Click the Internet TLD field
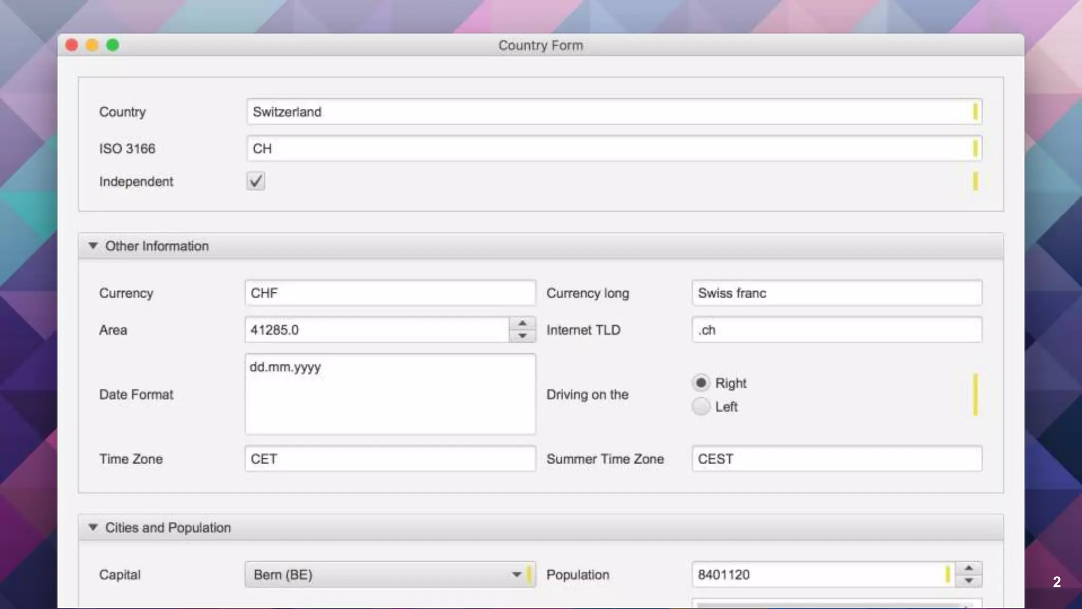 pos(836,330)
